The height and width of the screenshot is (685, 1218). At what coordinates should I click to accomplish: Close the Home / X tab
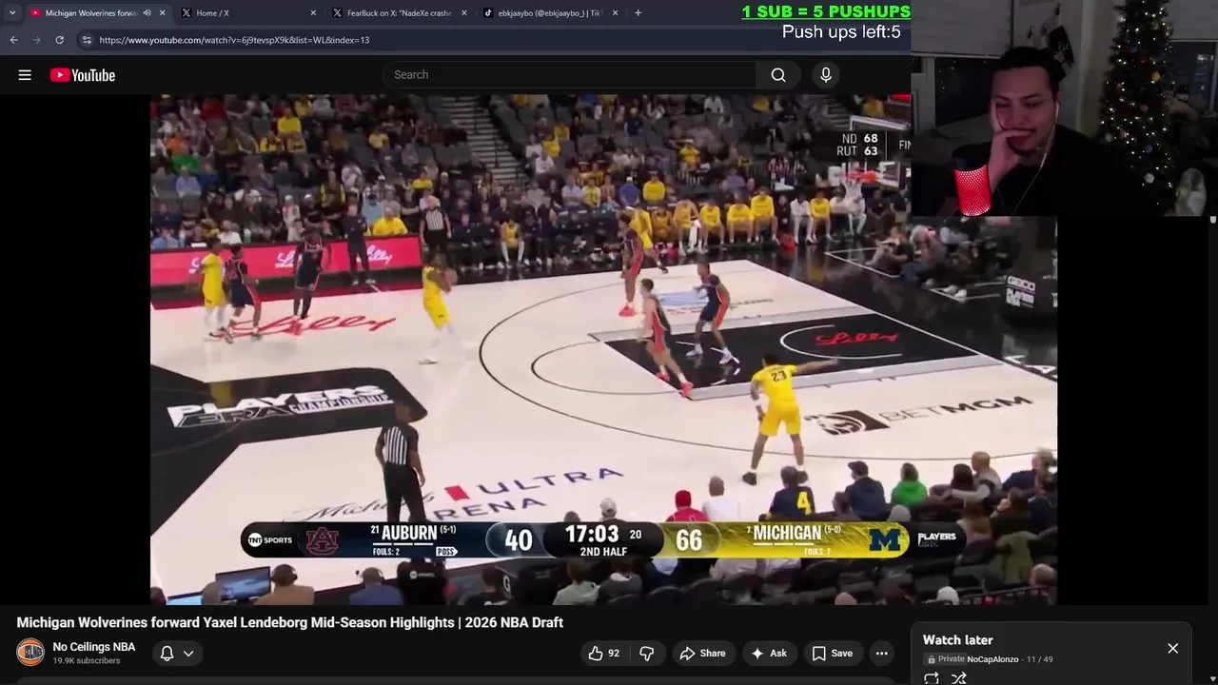tap(313, 13)
